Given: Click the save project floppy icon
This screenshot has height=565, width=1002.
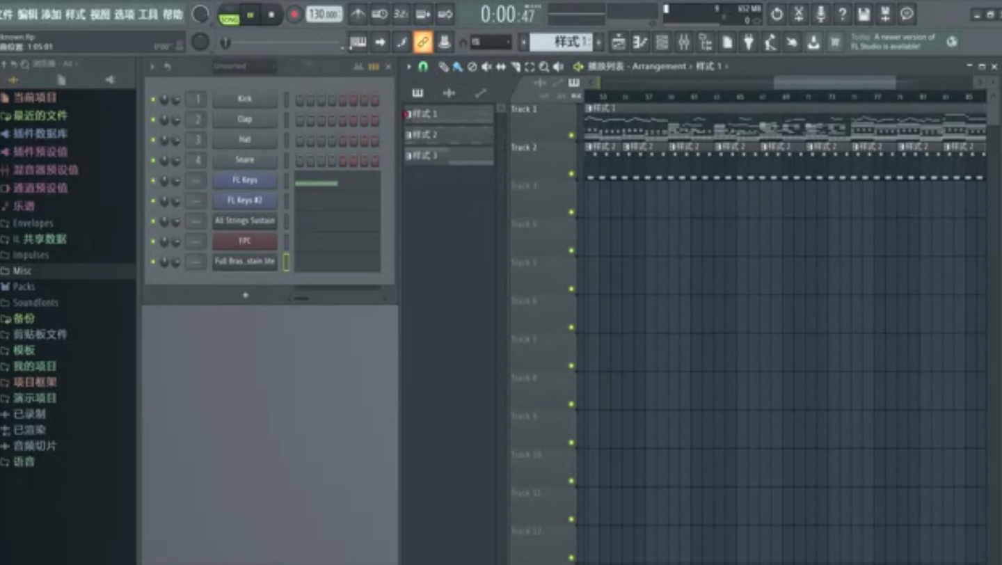Looking at the screenshot, I should point(864,14).
